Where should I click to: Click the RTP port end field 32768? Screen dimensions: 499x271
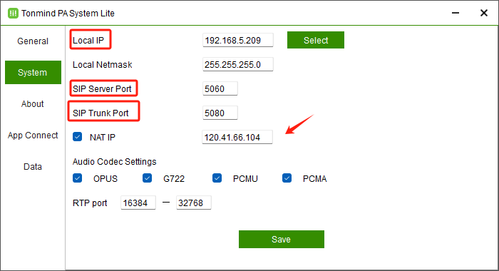click(193, 203)
